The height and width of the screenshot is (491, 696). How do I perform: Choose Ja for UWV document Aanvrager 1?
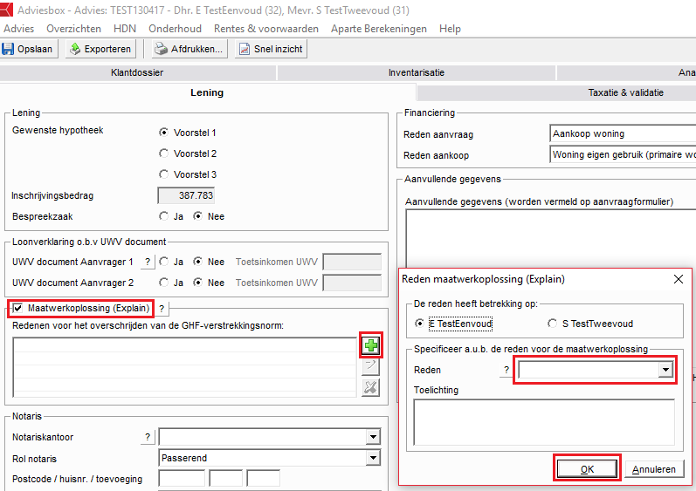click(x=164, y=262)
